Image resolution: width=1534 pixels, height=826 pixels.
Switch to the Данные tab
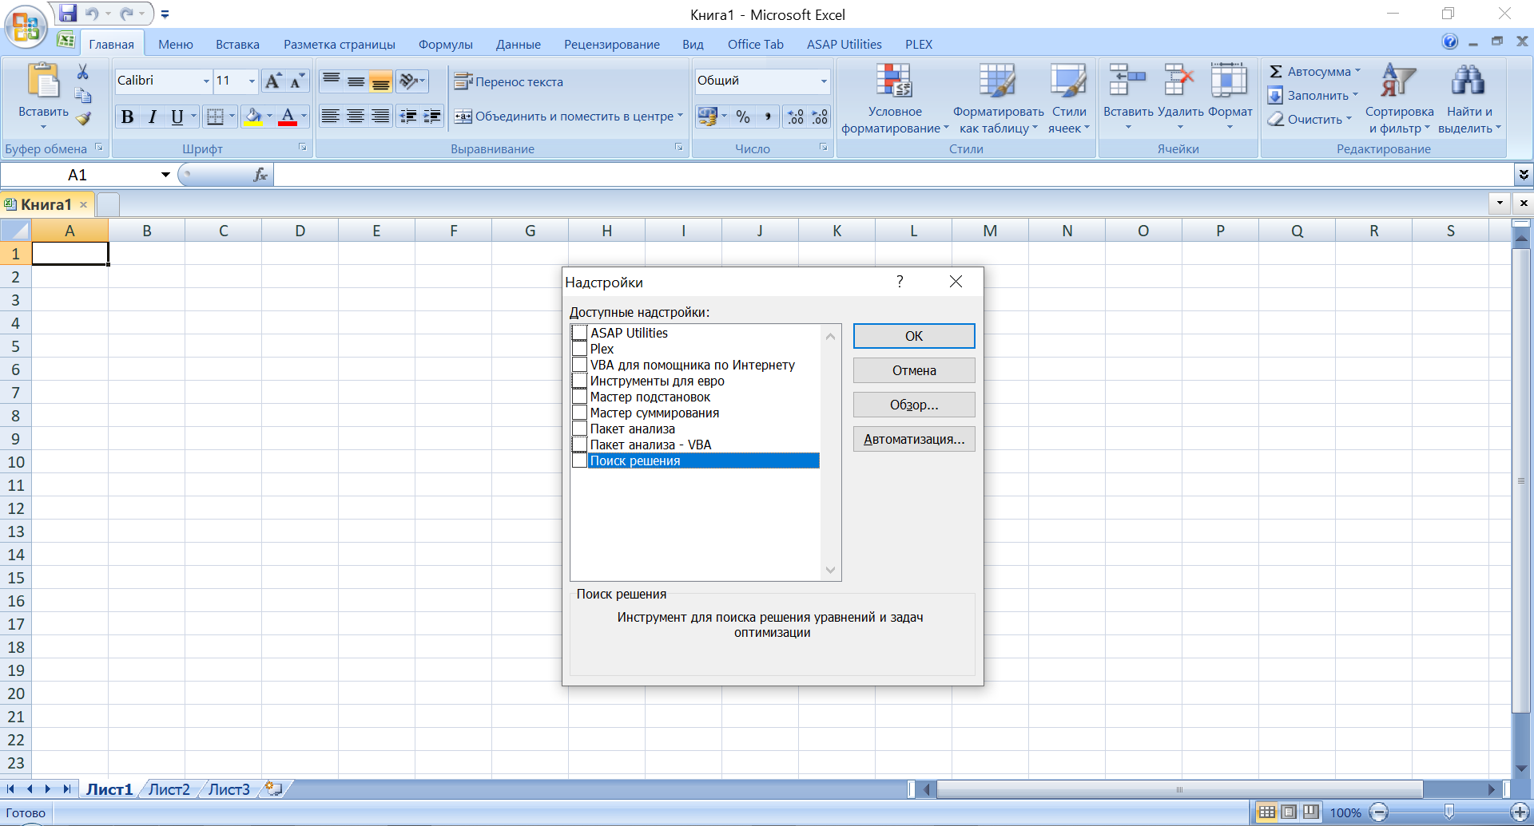(518, 44)
